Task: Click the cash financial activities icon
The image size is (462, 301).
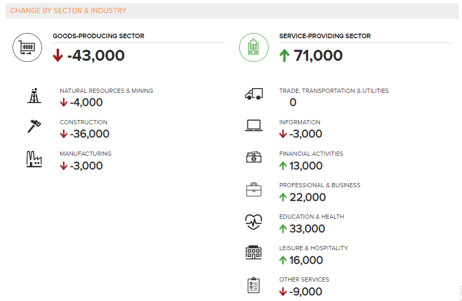Action: click(254, 157)
